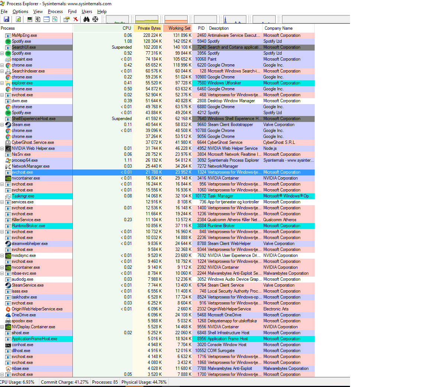Collapse the Spotify.exe PID 3956 tree node
Viewport: 428px width, 387px height.
pos(2,54)
